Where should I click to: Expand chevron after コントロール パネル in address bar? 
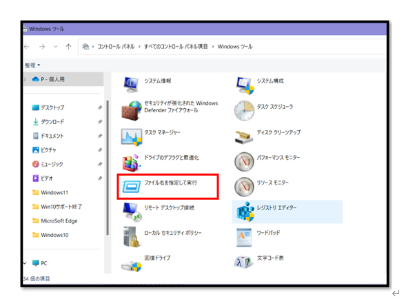[x=139, y=47]
